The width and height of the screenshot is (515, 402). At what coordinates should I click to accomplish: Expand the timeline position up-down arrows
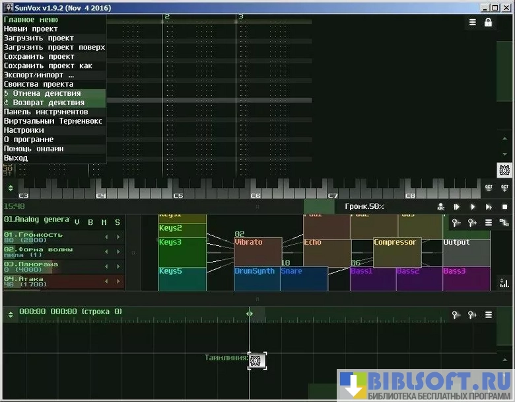[x=250, y=313]
